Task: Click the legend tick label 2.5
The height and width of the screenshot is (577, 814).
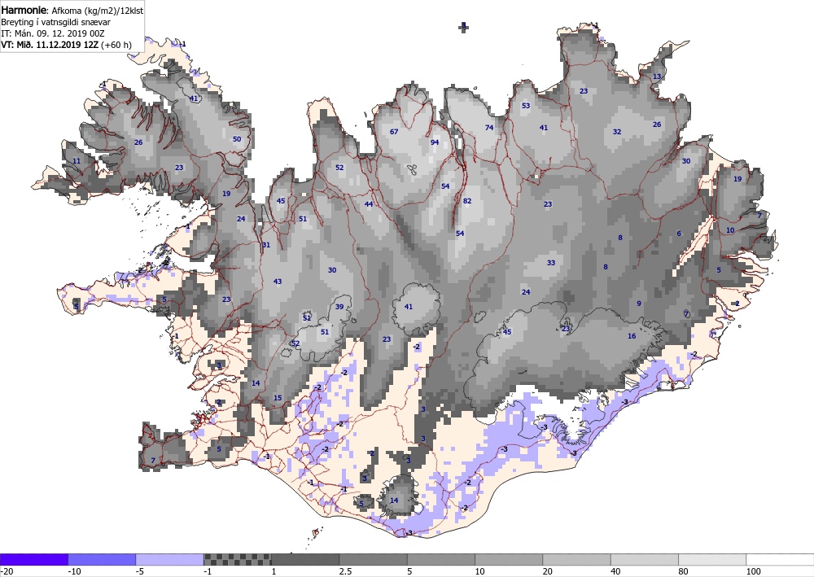Action: [345, 571]
